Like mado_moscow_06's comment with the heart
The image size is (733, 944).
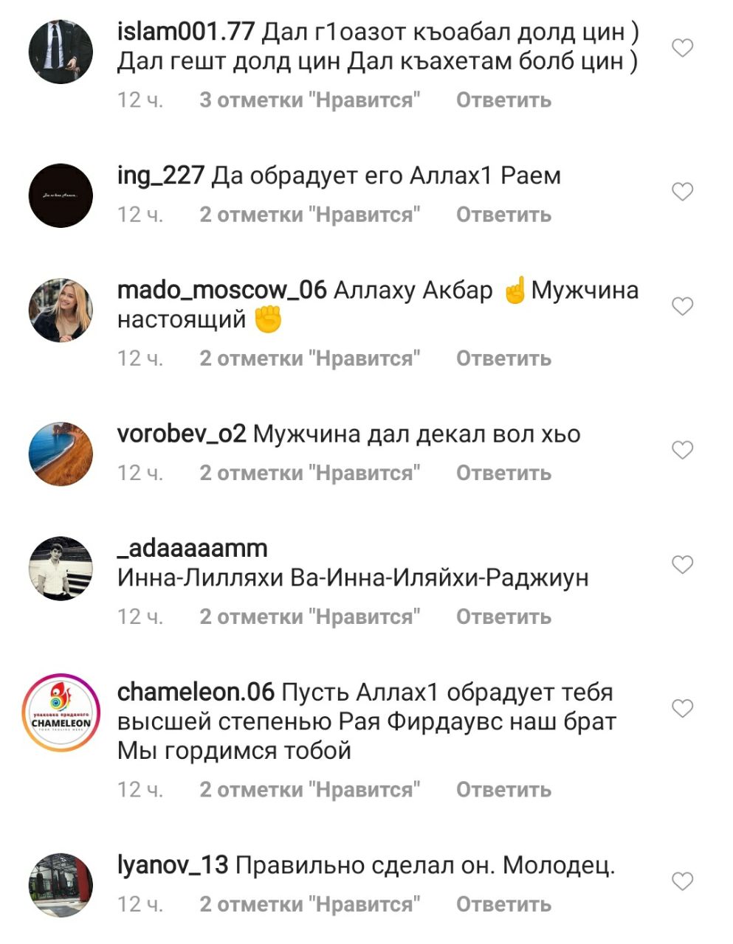(683, 306)
